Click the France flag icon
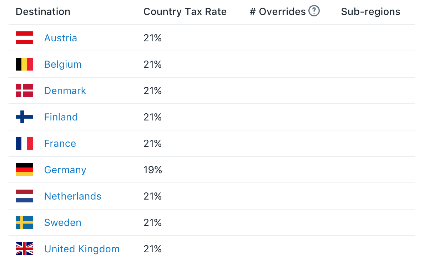This screenshot has width=424, height=263. 24,143
